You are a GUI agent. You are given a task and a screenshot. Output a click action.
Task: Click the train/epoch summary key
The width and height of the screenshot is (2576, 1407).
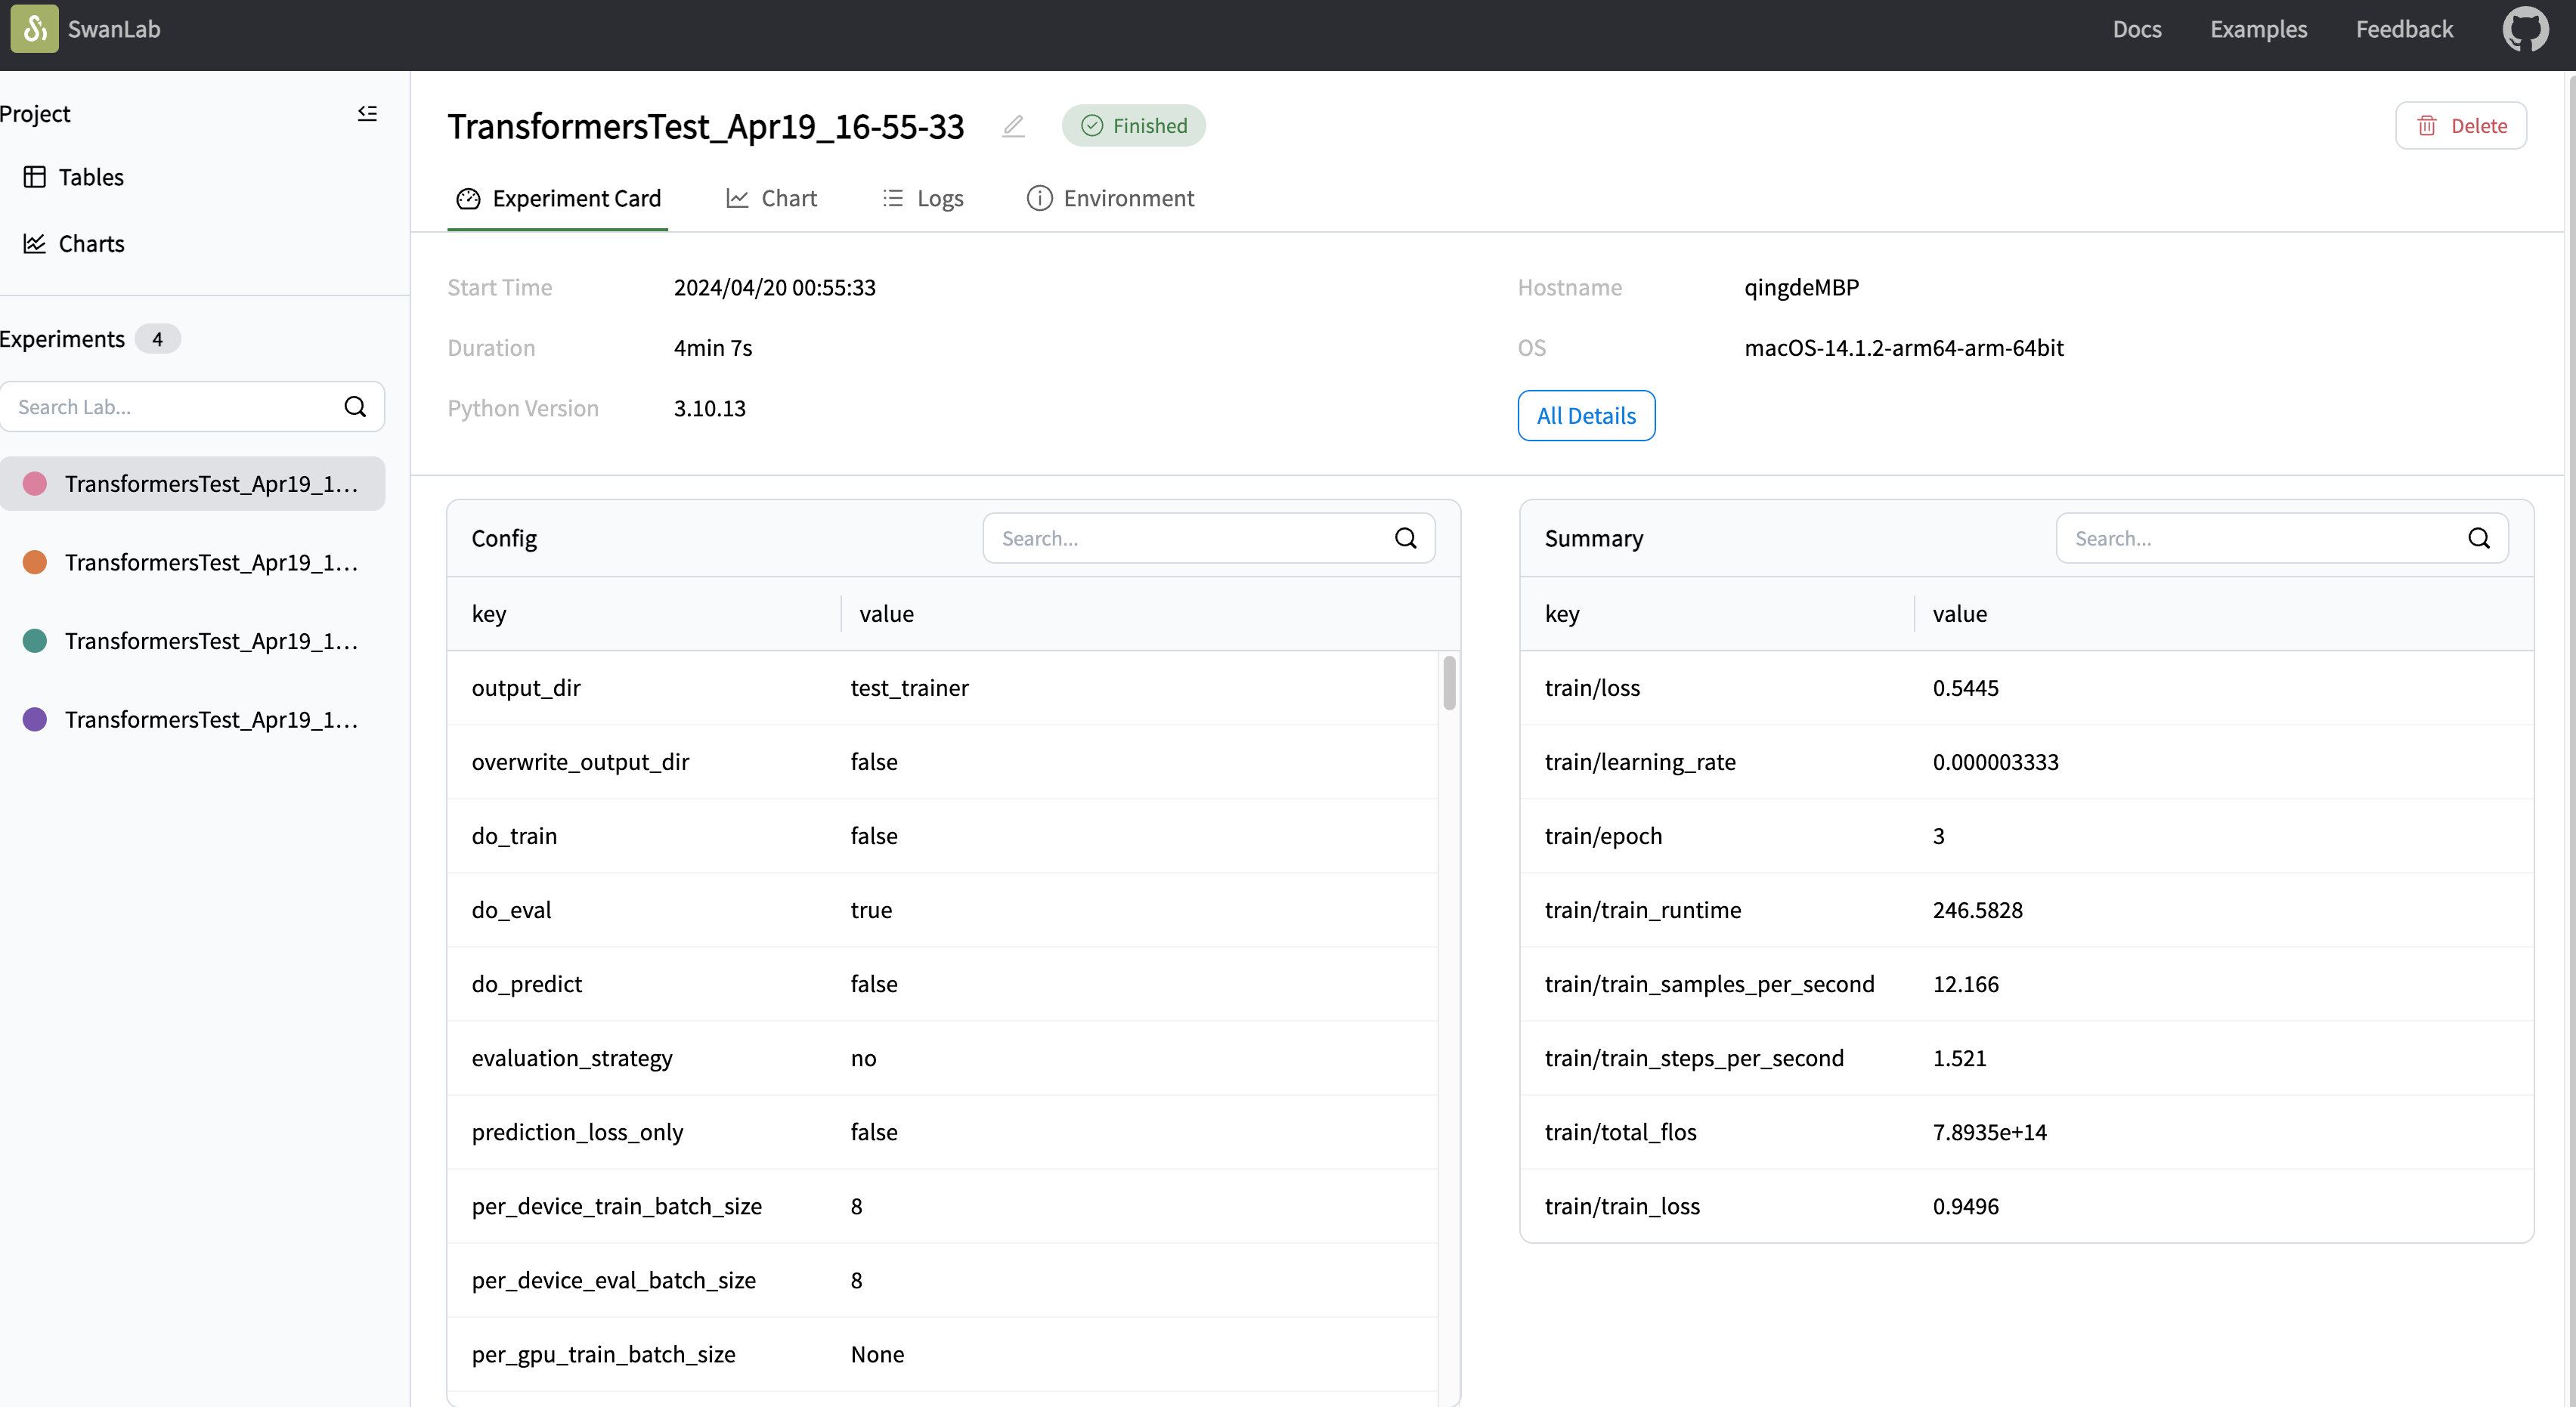[1603, 836]
